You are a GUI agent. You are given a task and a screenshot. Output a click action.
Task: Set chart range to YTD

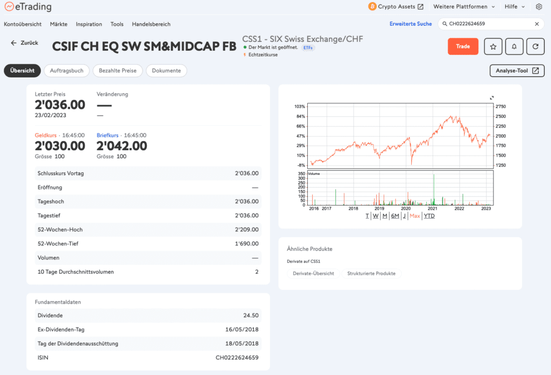(x=429, y=216)
